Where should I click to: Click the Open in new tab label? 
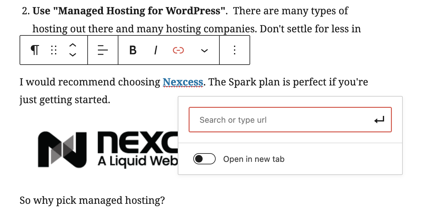[254, 159]
